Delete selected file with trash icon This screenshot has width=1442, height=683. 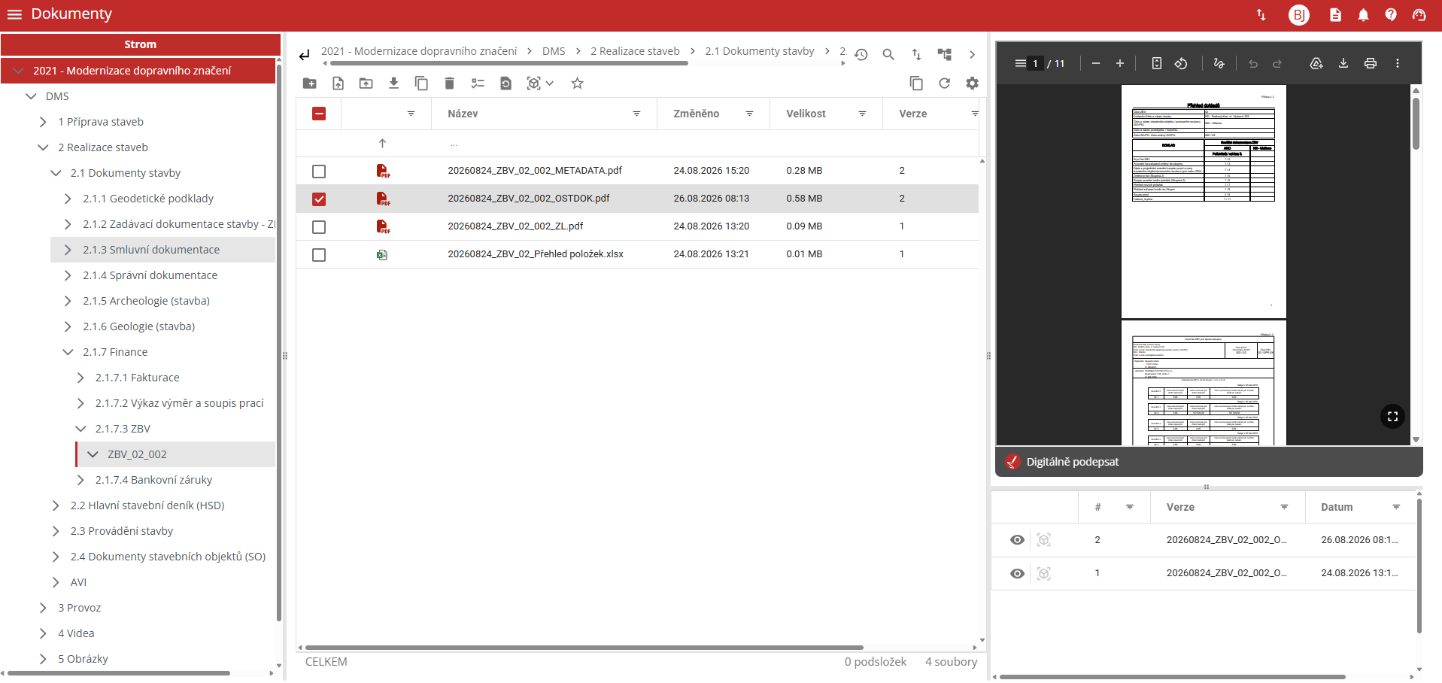[449, 83]
